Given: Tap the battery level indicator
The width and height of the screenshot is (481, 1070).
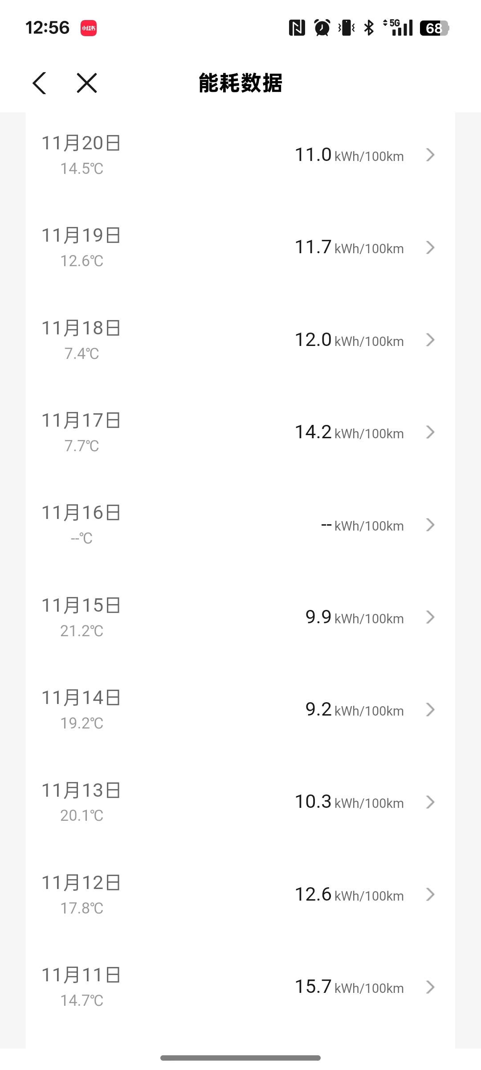Looking at the screenshot, I should [x=434, y=28].
